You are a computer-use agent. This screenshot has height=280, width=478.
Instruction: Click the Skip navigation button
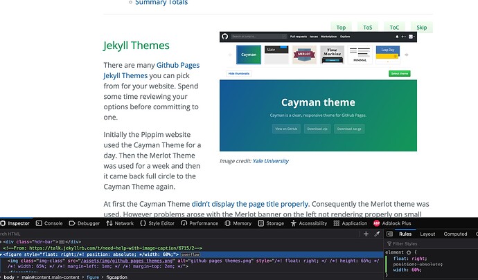[422, 28]
